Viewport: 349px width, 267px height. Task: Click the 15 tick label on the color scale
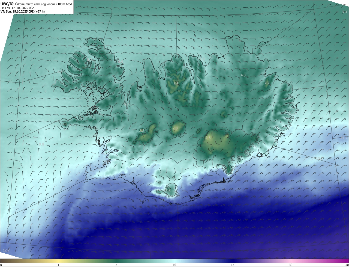tap(233, 265)
